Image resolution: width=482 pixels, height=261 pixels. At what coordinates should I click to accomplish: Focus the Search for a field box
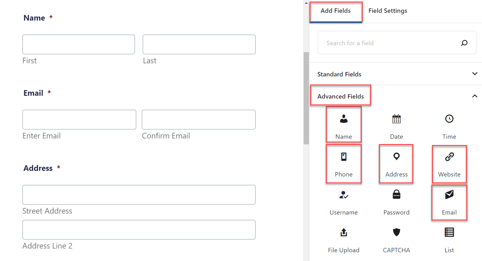[397, 43]
